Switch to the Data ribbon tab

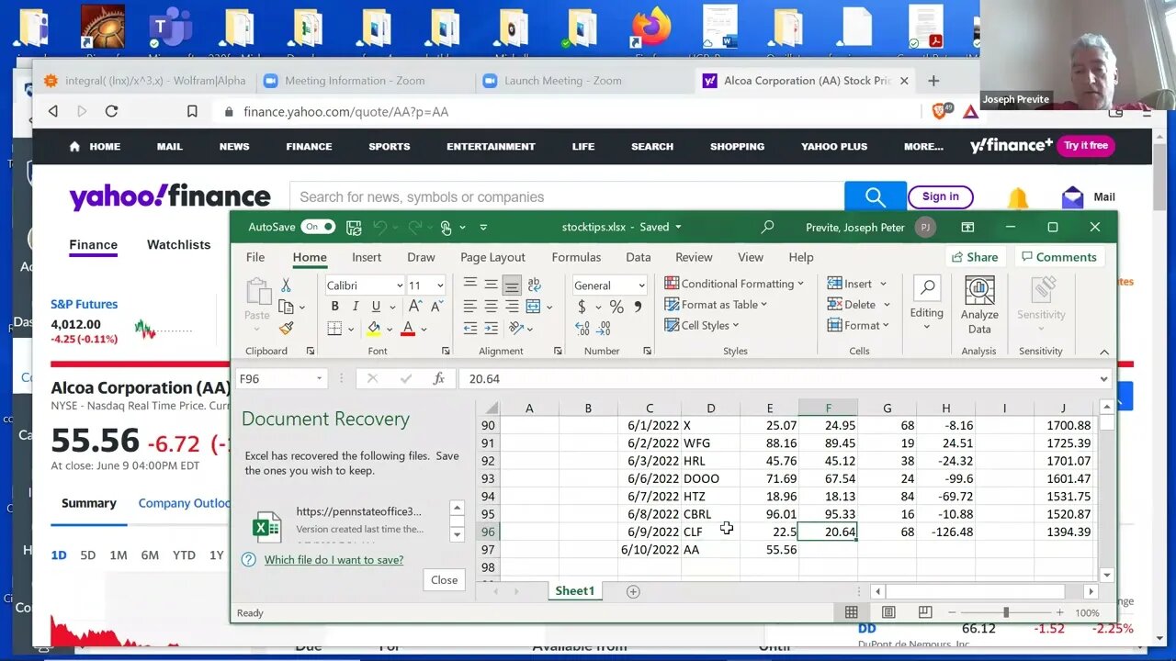tap(638, 257)
